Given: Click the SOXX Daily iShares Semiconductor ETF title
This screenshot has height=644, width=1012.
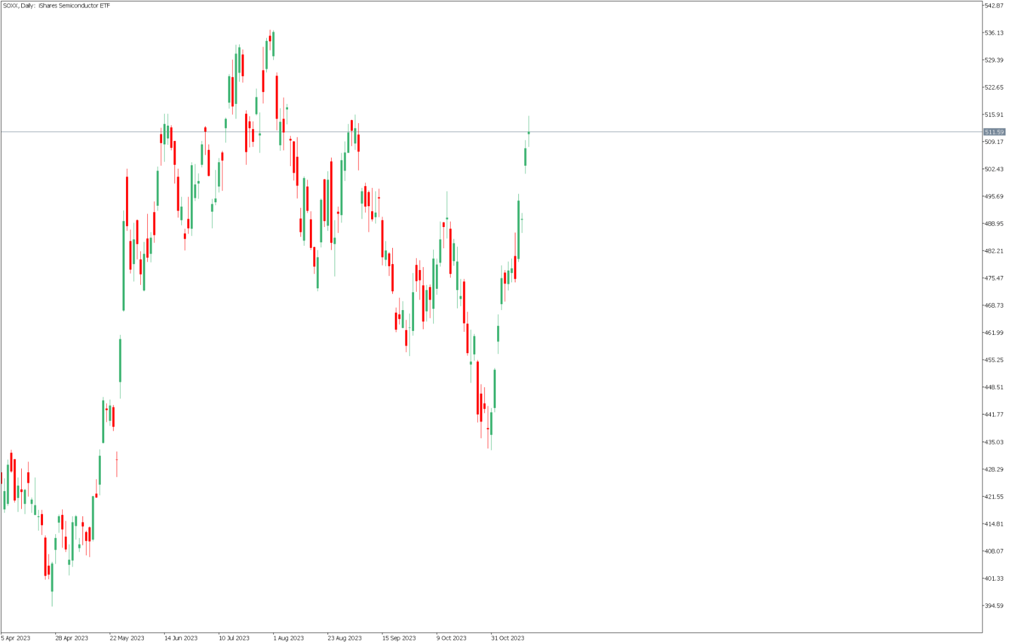Looking at the screenshot, I should click(56, 6).
